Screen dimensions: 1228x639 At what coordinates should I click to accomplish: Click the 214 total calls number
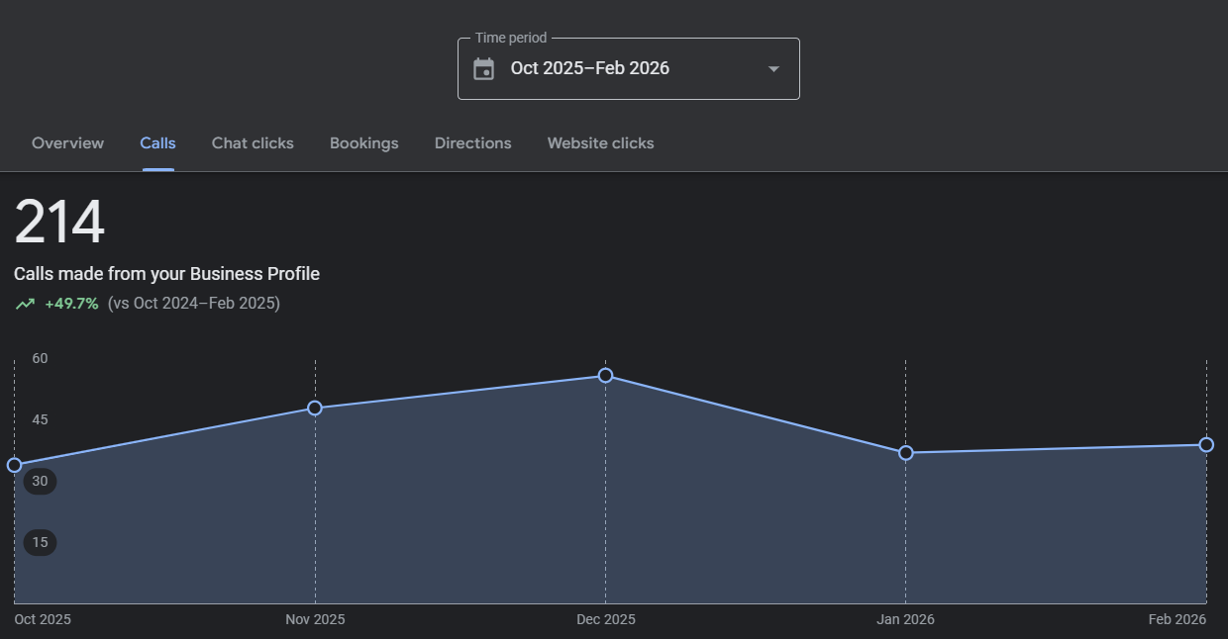pos(59,223)
